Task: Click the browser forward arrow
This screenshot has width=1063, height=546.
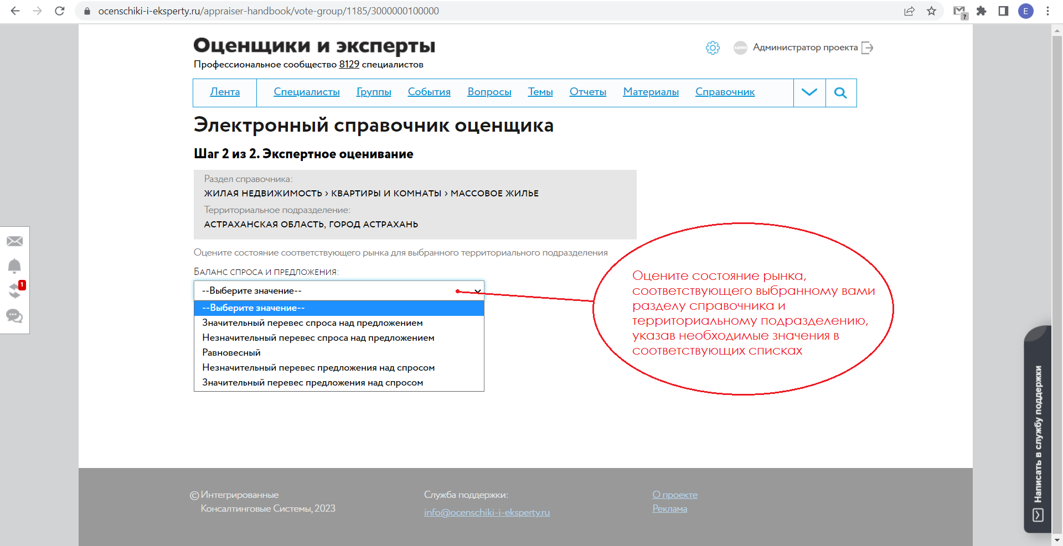Action: [x=37, y=11]
